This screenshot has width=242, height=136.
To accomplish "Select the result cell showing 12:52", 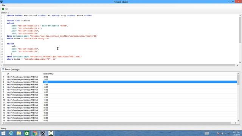I will pyautogui.click(x=140, y=97).
